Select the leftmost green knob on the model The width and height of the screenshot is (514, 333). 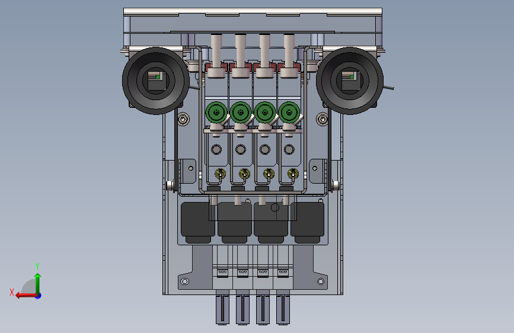click(216, 113)
